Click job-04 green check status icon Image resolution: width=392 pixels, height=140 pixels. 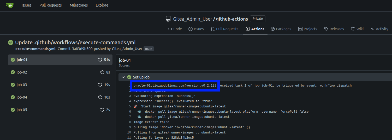tap(13, 97)
